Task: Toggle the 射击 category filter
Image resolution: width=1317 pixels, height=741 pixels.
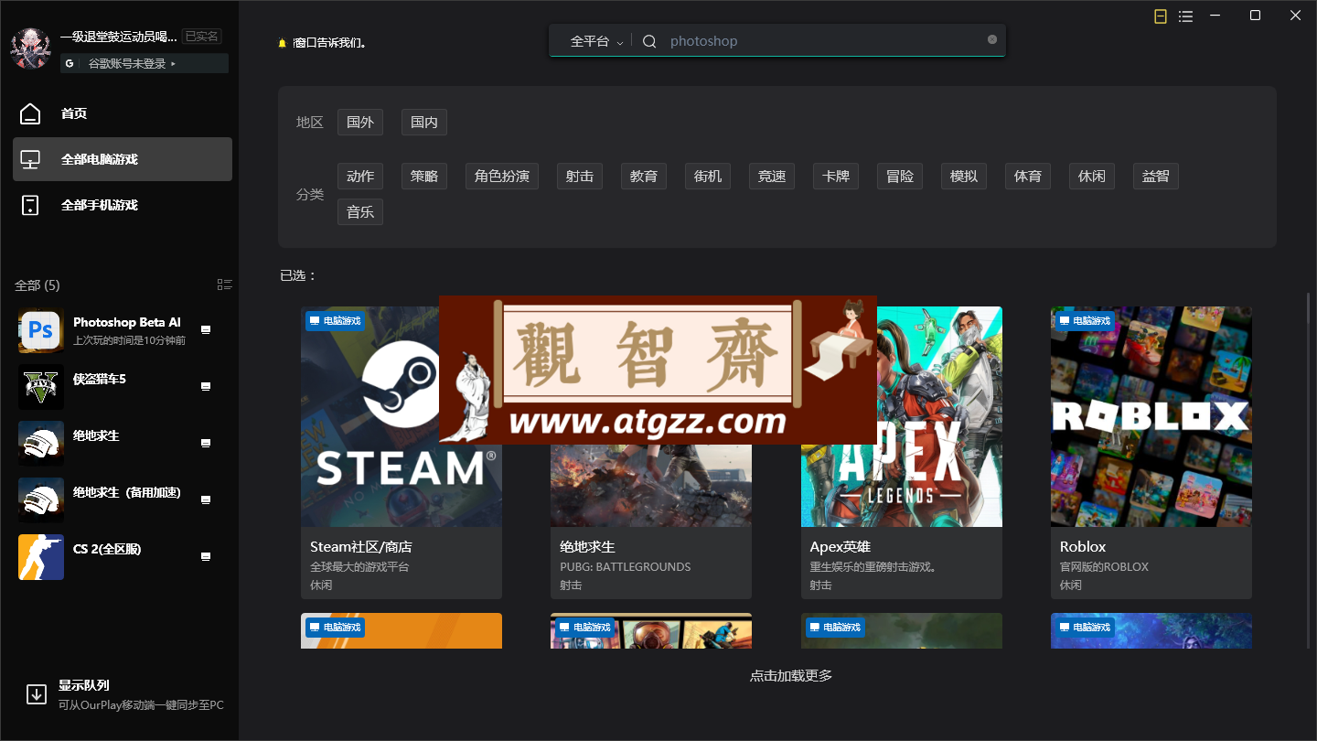Action: click(580, 176)
